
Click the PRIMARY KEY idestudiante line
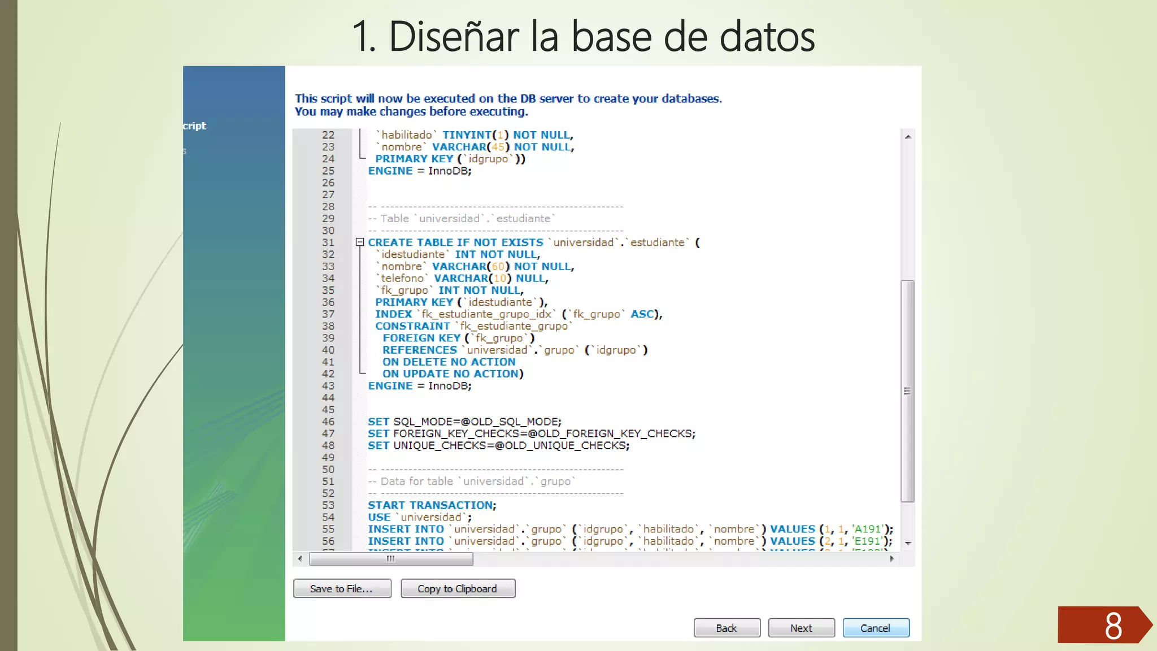tap(460, 302)
